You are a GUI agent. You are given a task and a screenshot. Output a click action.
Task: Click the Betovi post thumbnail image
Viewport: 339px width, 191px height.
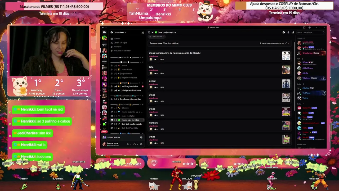pos(286,84)
